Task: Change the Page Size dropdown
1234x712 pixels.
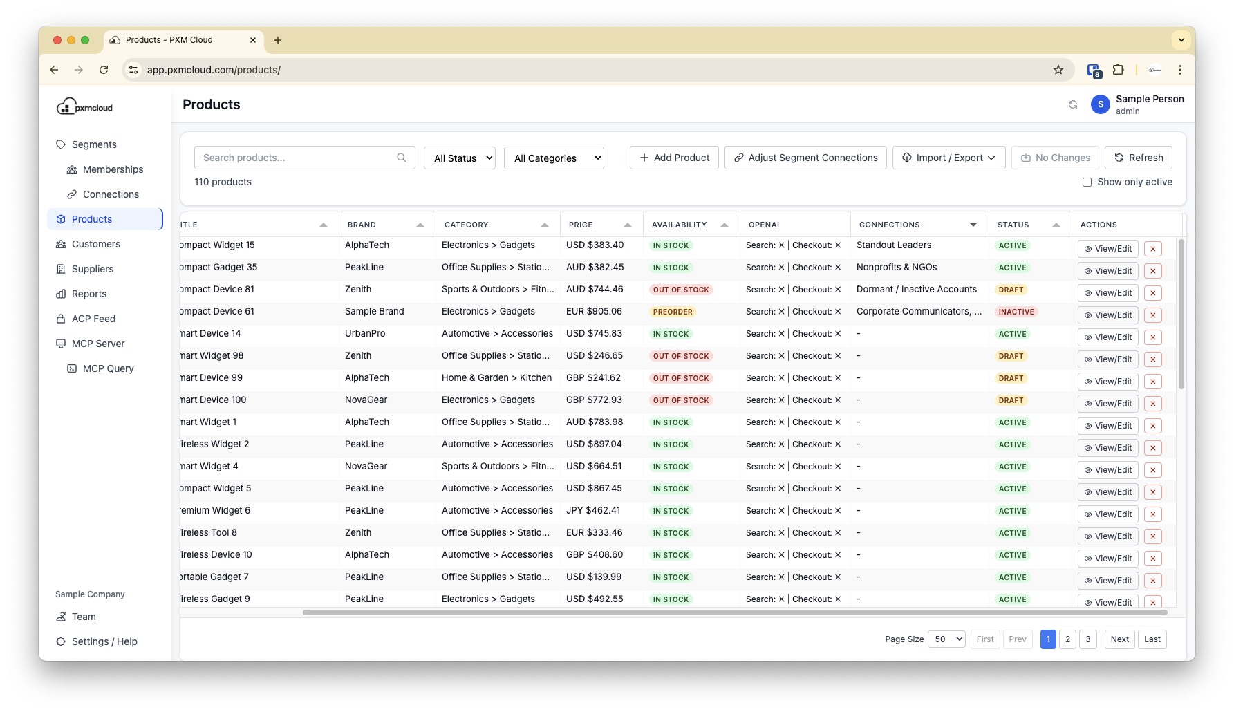Action: click(946, 639)
